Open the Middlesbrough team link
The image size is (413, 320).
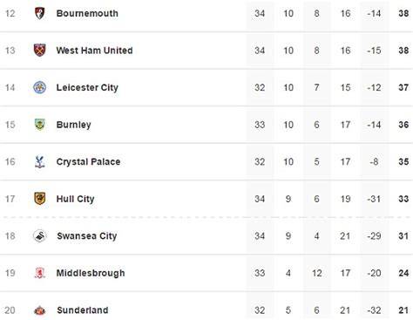click(91, 273)
